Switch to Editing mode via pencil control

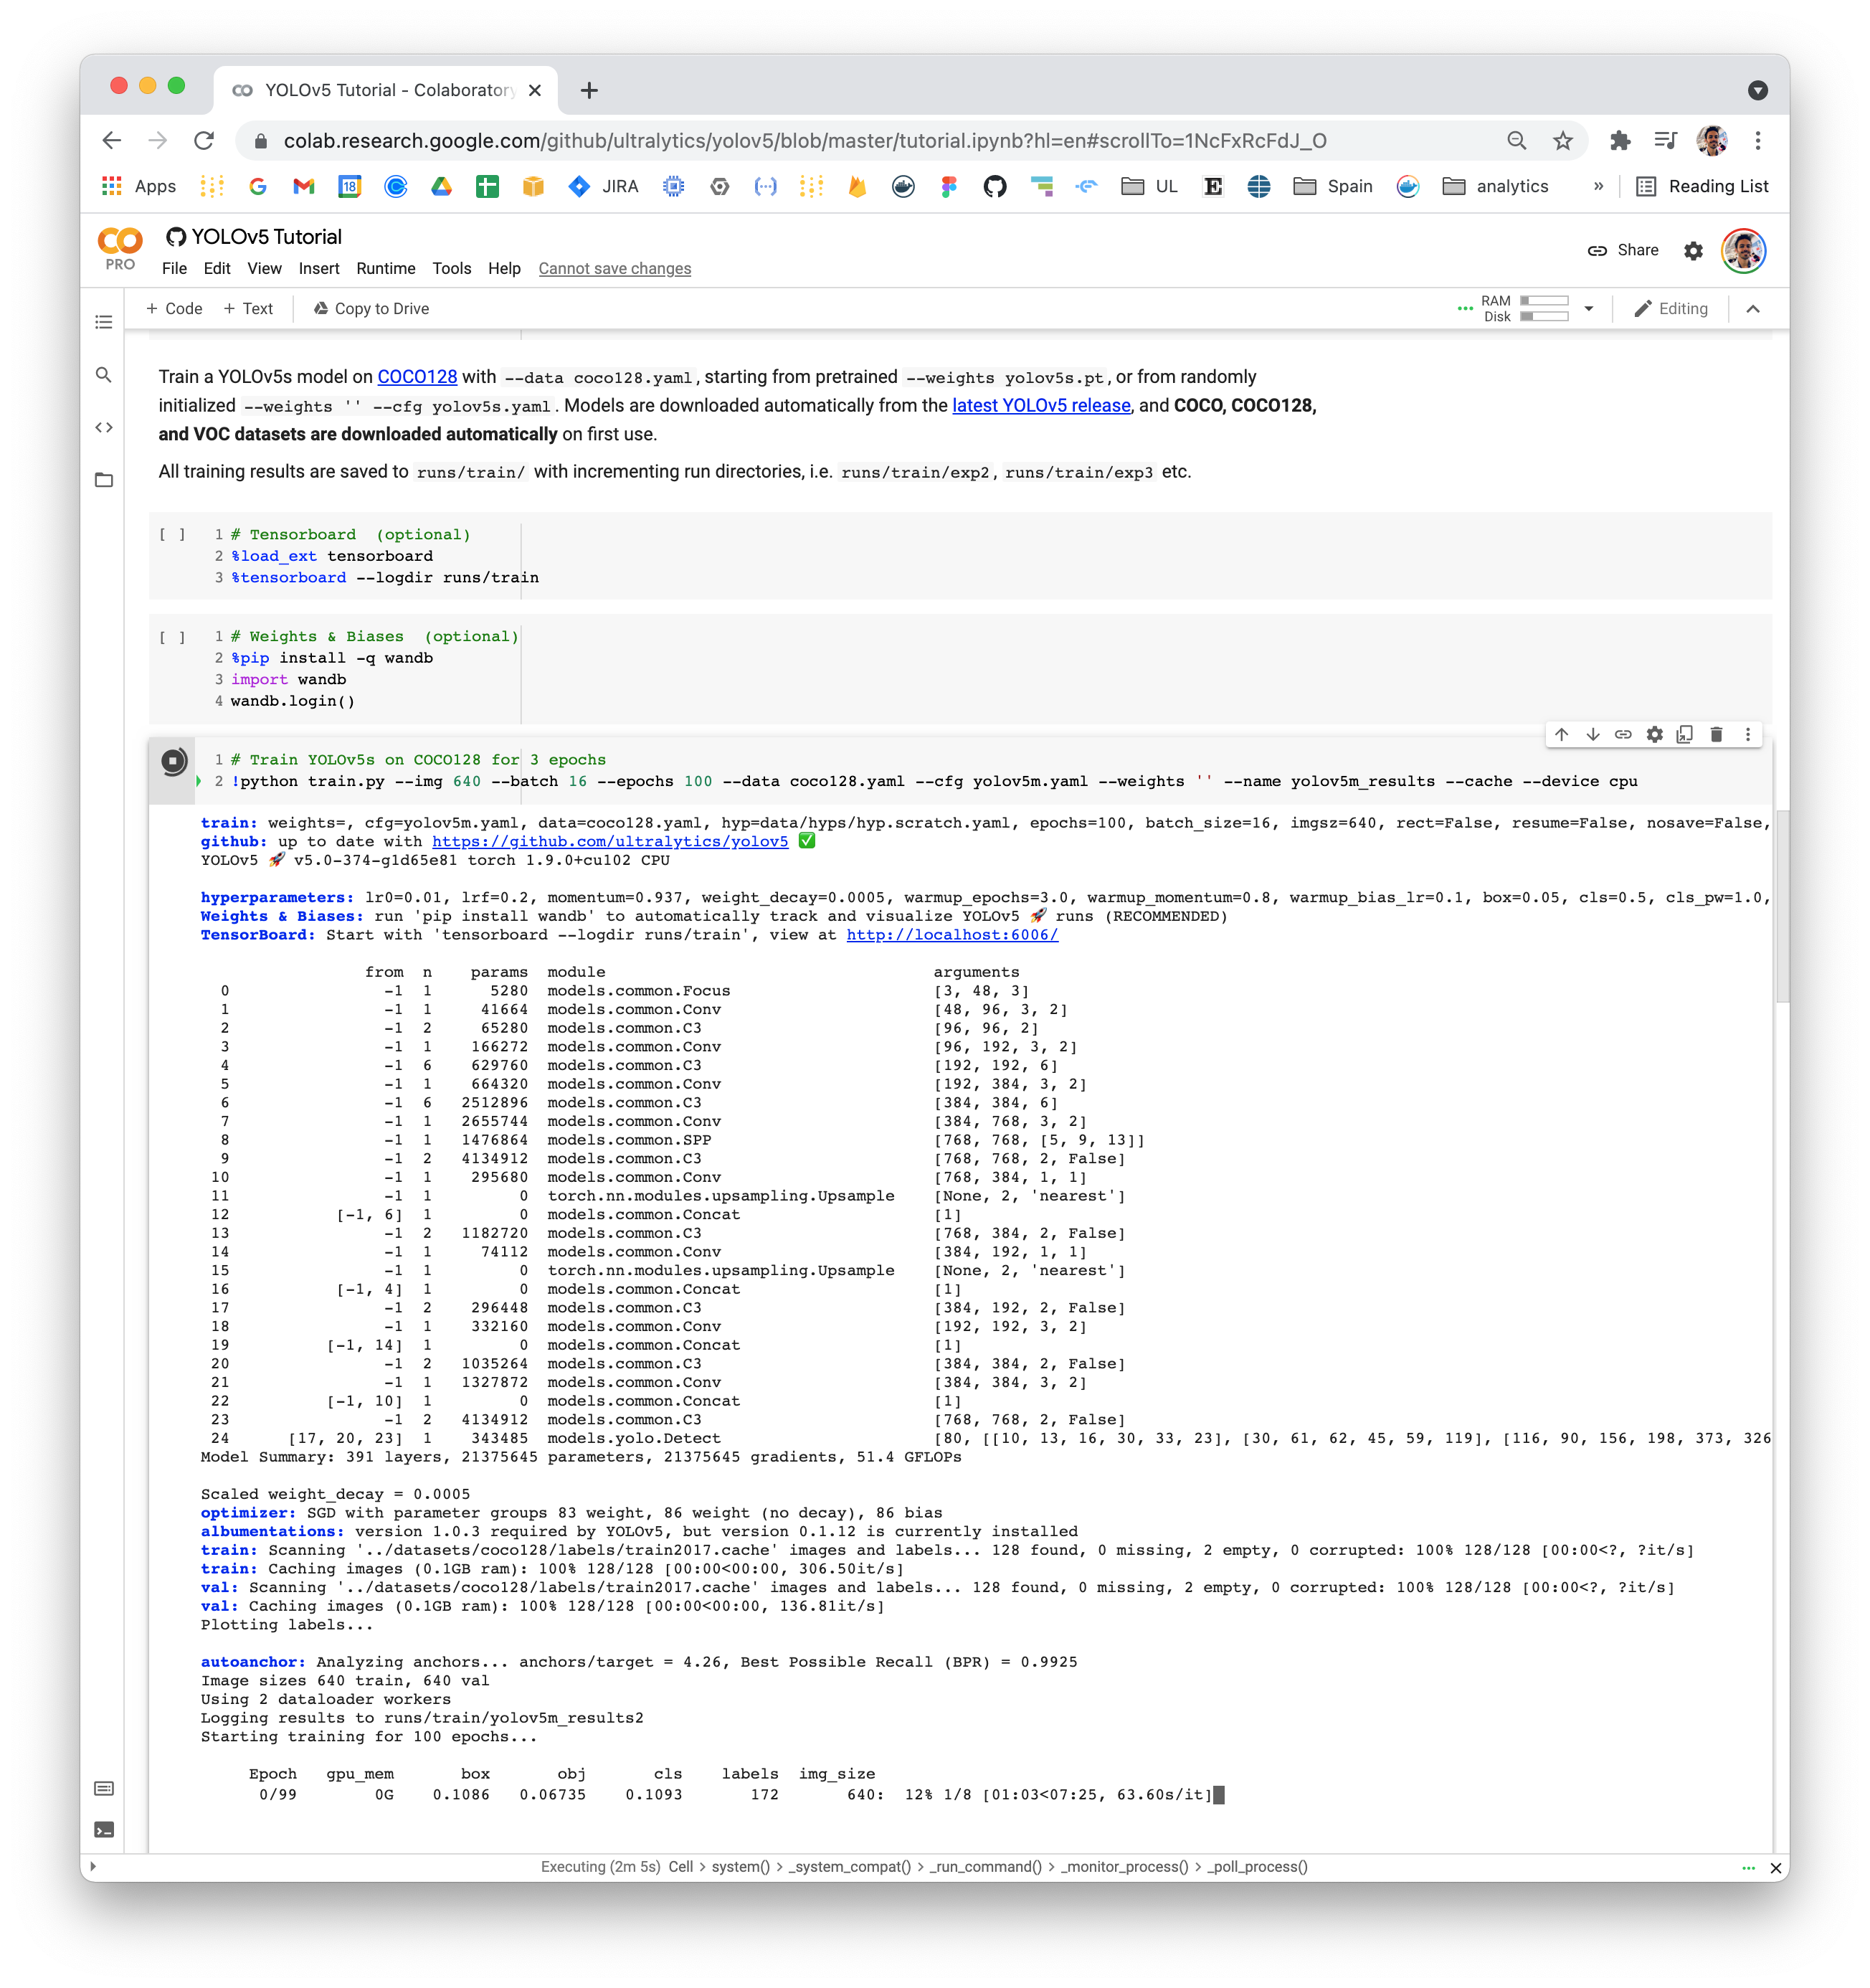coord(1671,309)
